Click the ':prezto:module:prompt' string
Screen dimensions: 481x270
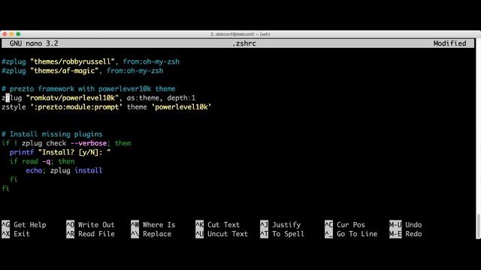[x=77, y=107]
